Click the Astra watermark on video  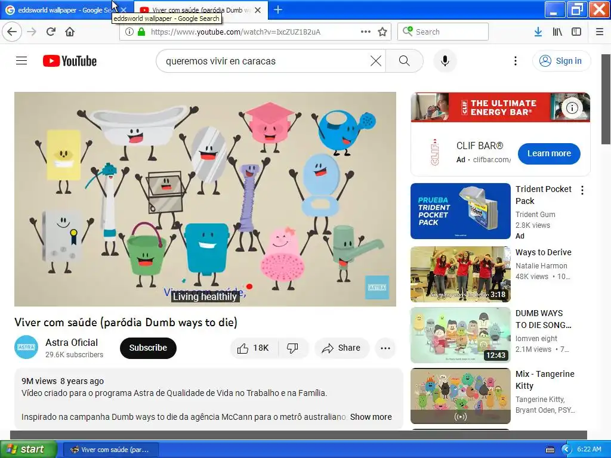point(377,287)
